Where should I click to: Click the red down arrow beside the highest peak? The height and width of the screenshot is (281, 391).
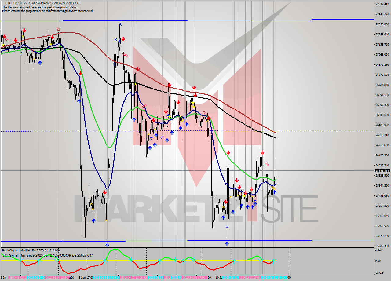(x=123, y=39)
